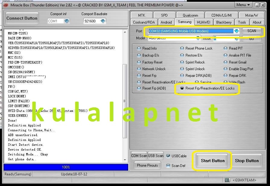
Task: Select the Write Flash radio option
Action: click(x=225, y=82)
